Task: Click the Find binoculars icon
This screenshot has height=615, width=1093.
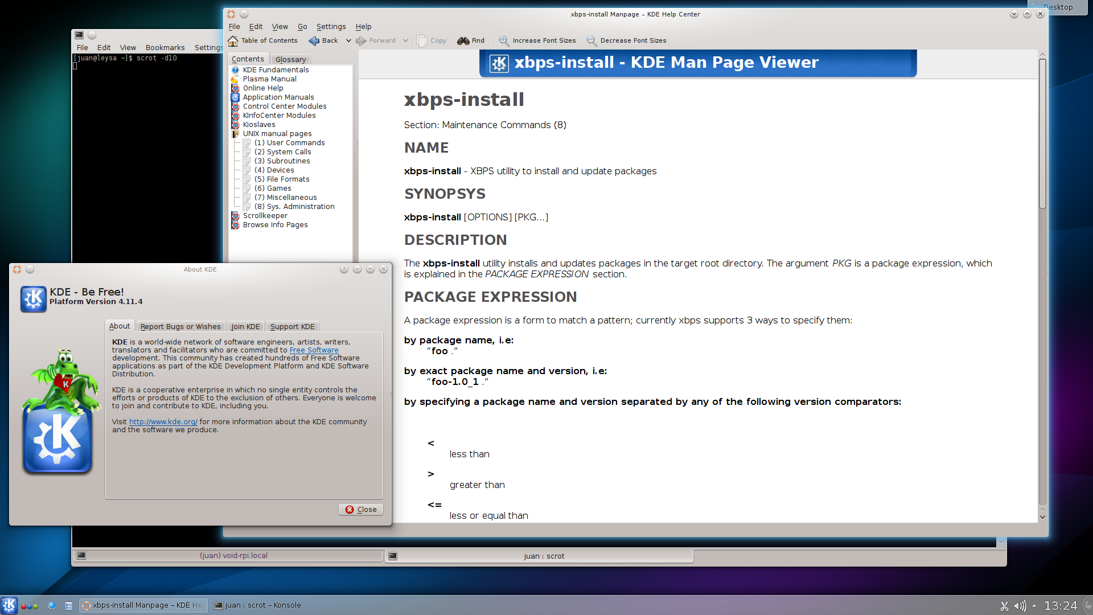Action: (463, 40)
